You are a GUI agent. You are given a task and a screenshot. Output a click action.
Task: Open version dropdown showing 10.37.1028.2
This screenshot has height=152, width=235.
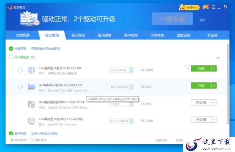(x=131, y=87)
